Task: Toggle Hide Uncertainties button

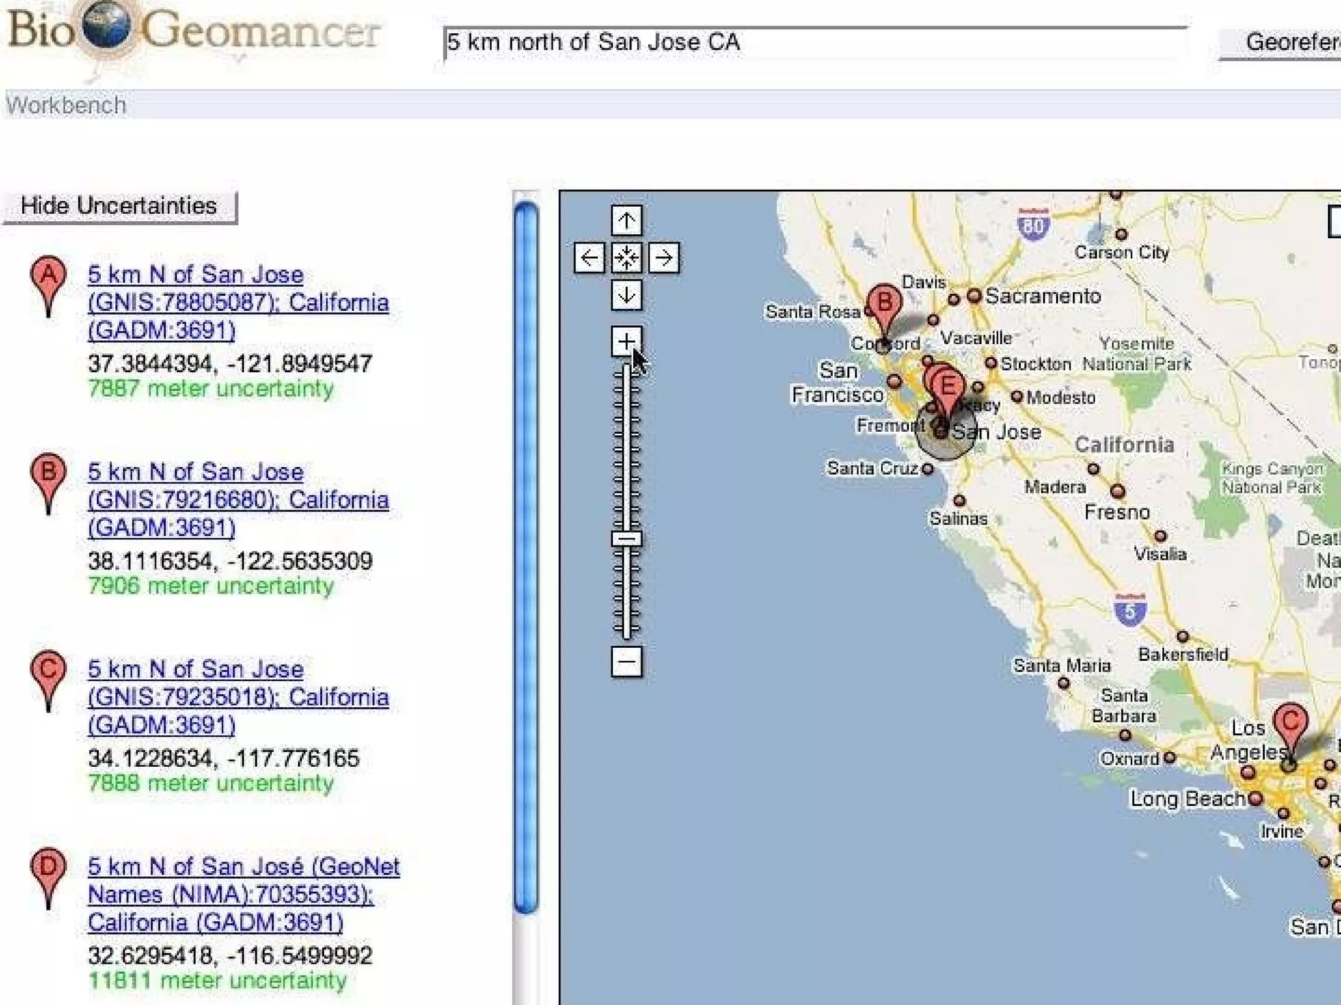Action: point(119,206)
